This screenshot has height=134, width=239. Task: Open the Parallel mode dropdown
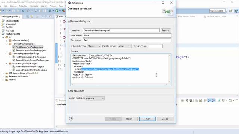tap(125, 46)
